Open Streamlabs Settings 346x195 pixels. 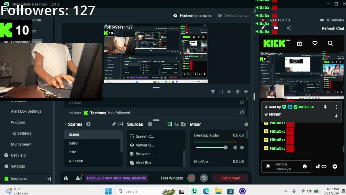point(15,166)
